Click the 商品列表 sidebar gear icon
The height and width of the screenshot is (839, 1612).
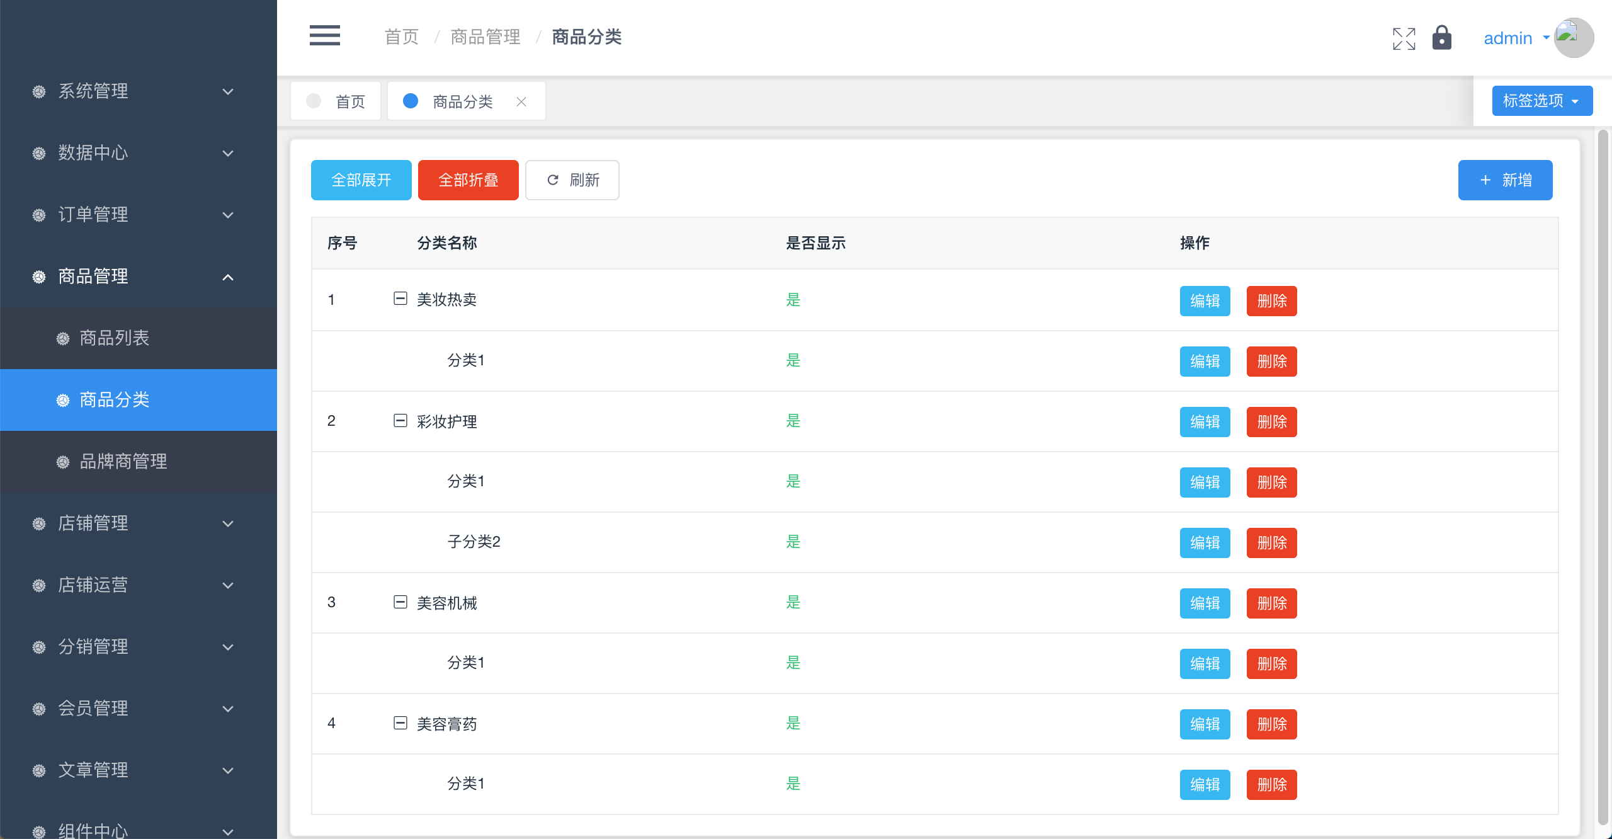(63, 338)
